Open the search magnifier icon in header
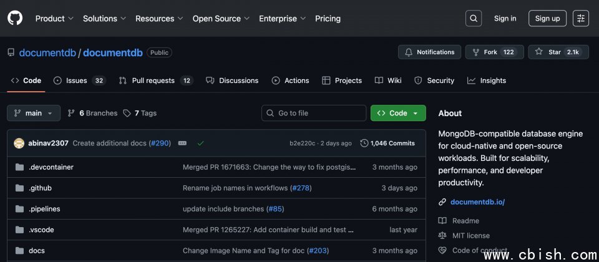The width and height of the screenshot is (599, 262). click(474, 18)
